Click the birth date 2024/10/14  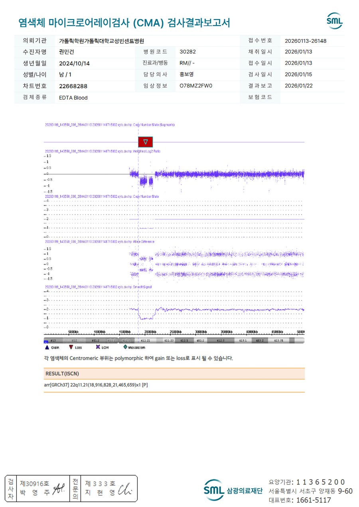click(74, 63)
